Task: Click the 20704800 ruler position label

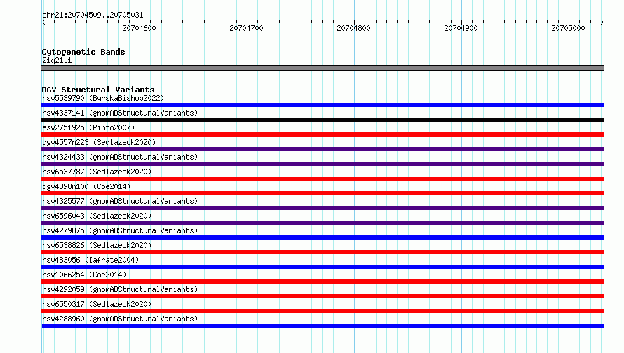Action: click(x=353, y=28)
